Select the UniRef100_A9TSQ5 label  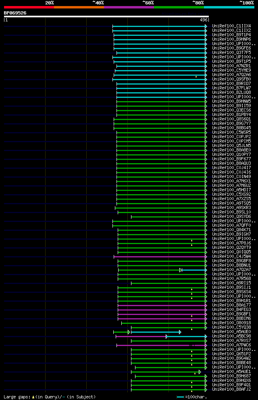[x=231, y=203]
